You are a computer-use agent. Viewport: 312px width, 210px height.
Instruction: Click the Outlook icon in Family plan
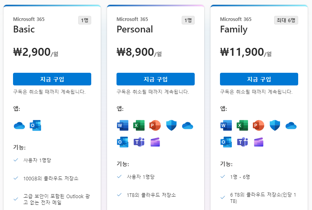coord(226,142)
